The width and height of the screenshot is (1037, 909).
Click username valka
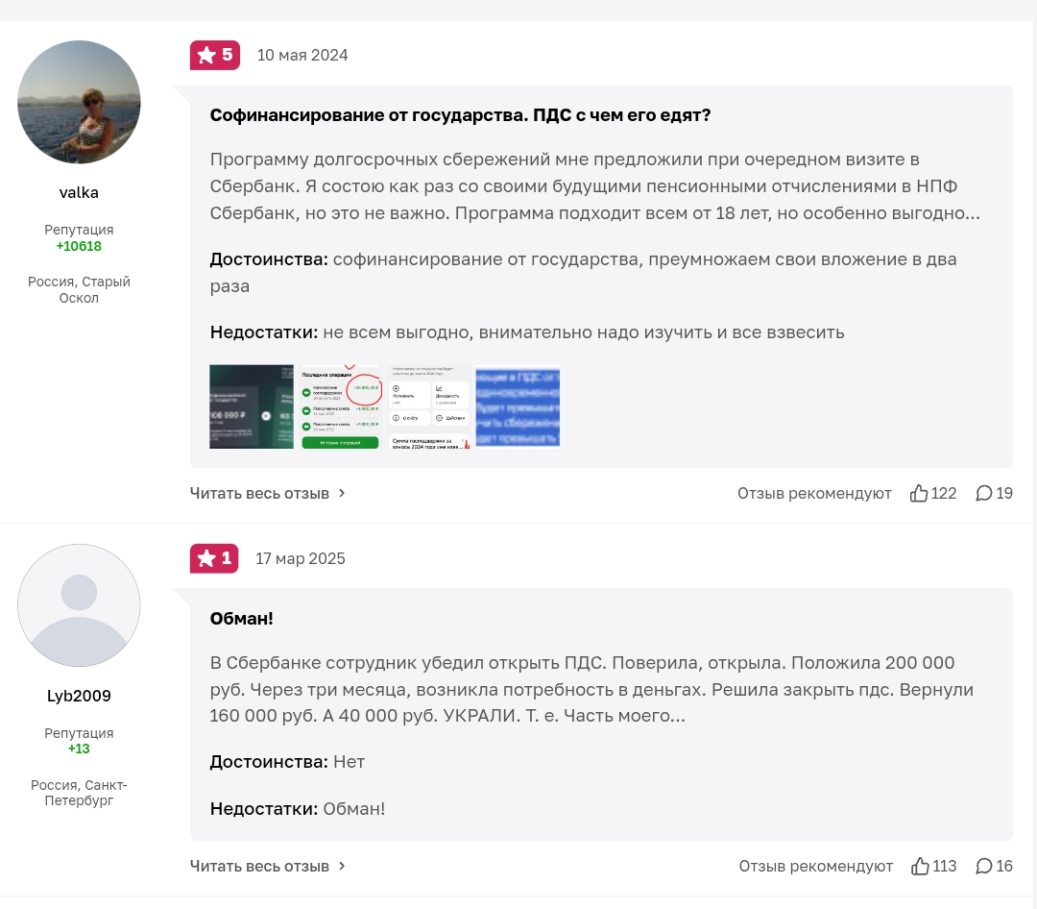(79, 192)
